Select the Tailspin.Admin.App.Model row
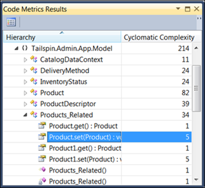 97,48
